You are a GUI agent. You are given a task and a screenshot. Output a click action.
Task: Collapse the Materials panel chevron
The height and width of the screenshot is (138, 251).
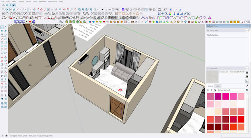coord(208,68)
